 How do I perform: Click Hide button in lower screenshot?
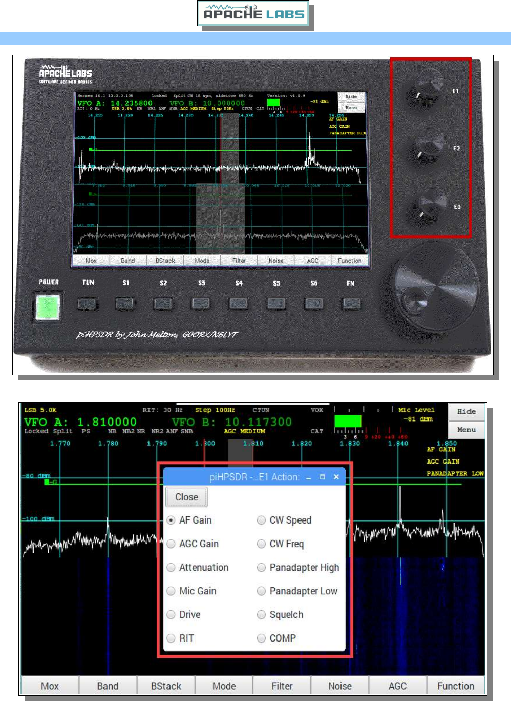coord(466,411)
